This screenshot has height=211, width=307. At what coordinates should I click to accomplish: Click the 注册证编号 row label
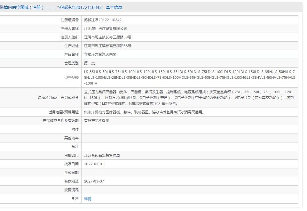pos(69,20)
